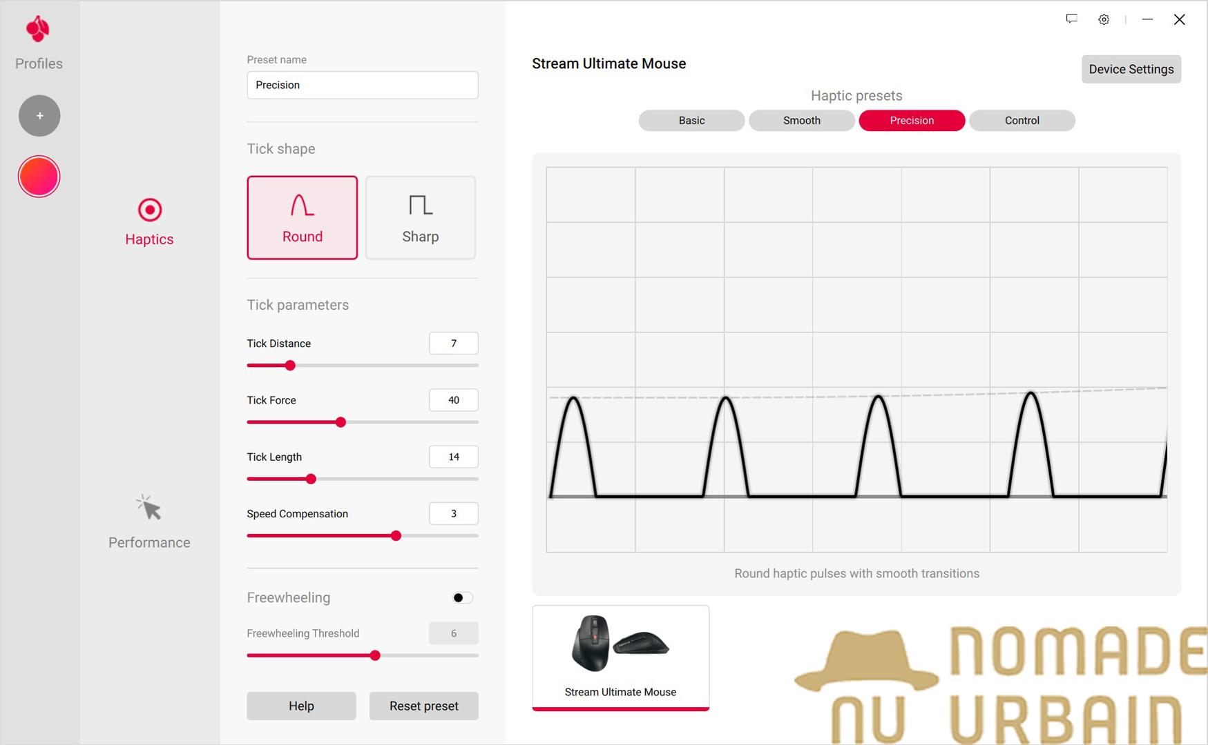Viewport: 1208px width, 745px height.
Task: Click the Preset name text field
Action: [363, 85]
